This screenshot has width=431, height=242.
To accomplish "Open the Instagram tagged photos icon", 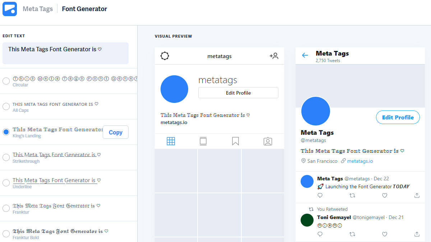I will point(268,141).
